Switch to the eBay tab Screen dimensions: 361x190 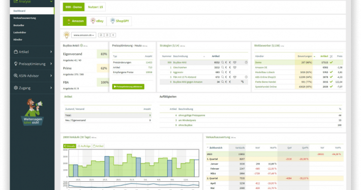[97, 21]
